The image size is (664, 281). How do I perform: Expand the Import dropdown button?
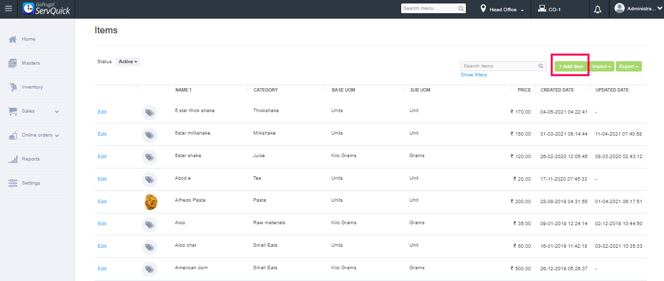click(602, 67)
